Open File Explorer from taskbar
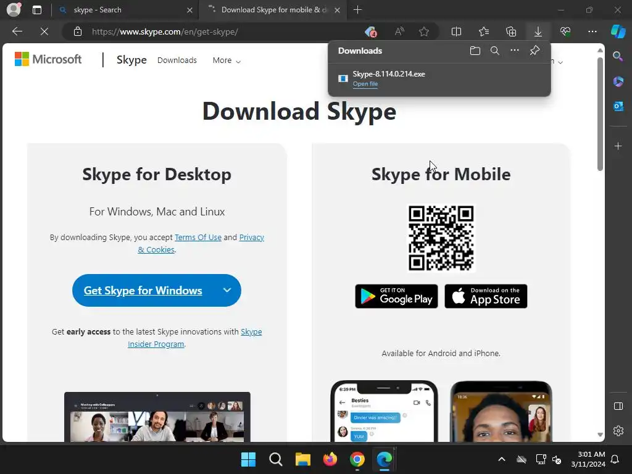This screenshot has width=632, height=474. click(302, 459)
